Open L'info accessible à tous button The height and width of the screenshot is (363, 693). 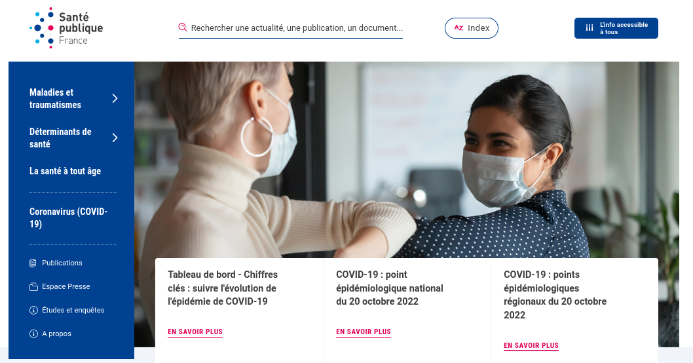click(x=616, y=28)
